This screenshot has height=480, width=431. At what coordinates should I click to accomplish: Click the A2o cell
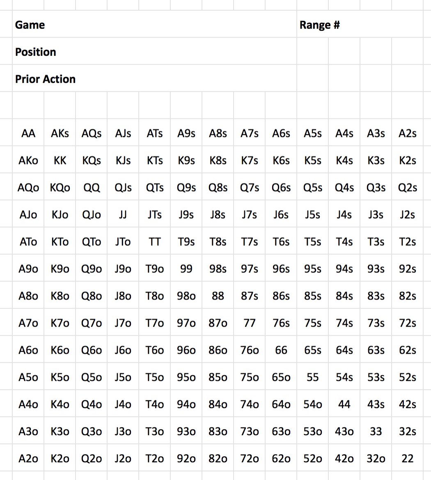click(28, 459)
